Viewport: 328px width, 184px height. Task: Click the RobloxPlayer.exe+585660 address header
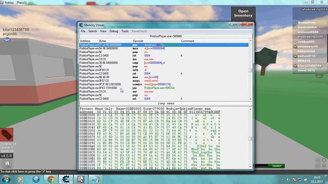(x=166, y=36)
